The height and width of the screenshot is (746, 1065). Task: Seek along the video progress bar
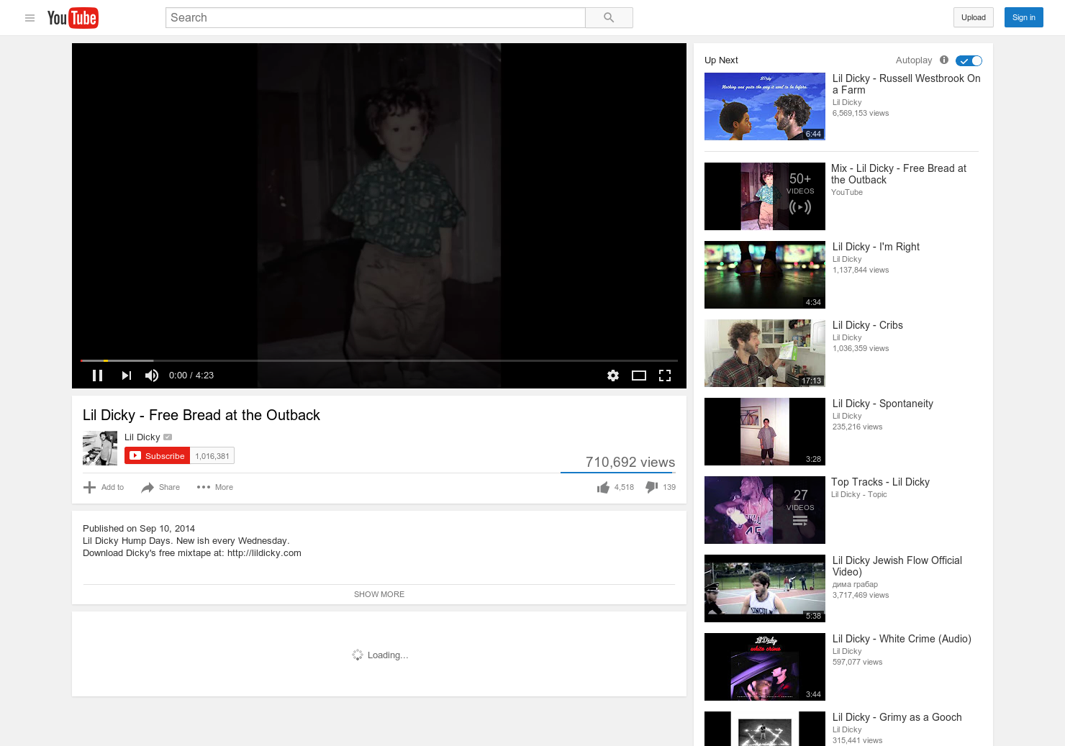(x=379, y=360)
